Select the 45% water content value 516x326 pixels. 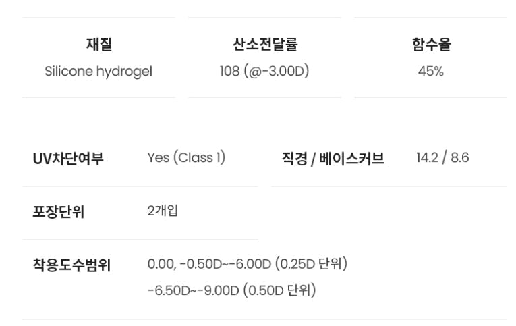(x=431, y=72)
